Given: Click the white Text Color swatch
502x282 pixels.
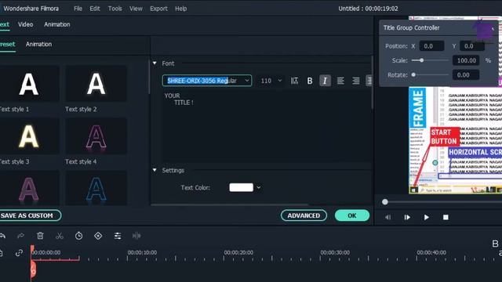Looking at the screenshot, I should (x=241, y=188).
